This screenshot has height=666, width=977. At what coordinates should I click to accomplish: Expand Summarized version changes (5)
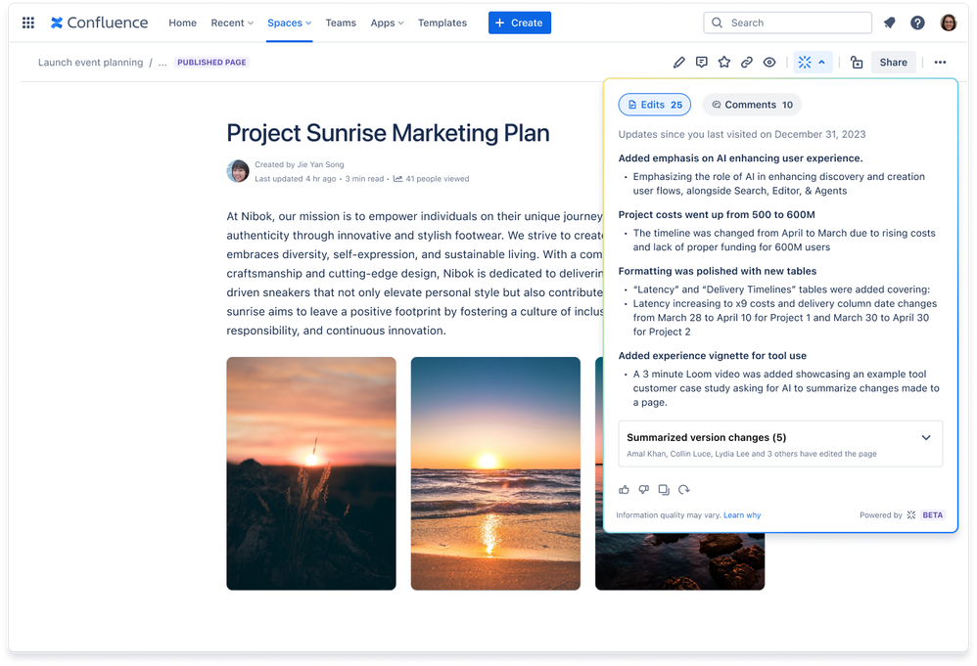pos(780,444)
